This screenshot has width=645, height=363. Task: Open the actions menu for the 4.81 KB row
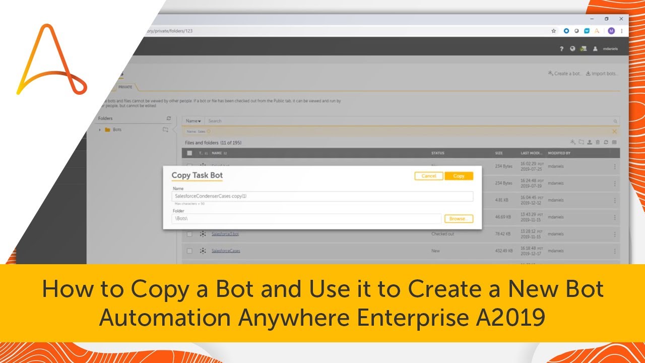tap(614, 200)
